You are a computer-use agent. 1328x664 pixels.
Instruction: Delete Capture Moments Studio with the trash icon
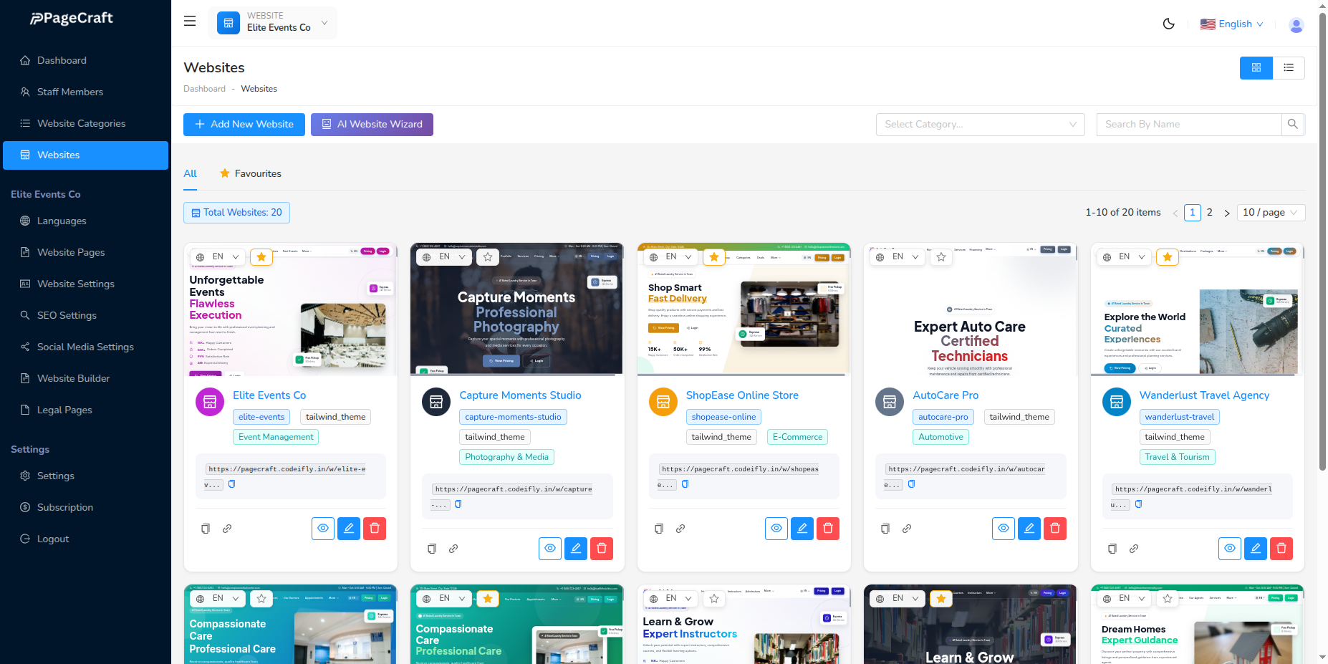coord(601,548)
